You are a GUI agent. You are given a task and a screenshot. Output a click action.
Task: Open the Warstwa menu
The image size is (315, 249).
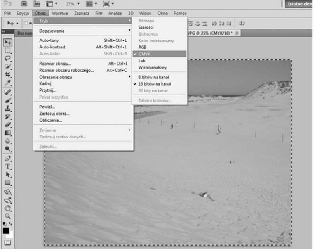(x=60, y=13)
